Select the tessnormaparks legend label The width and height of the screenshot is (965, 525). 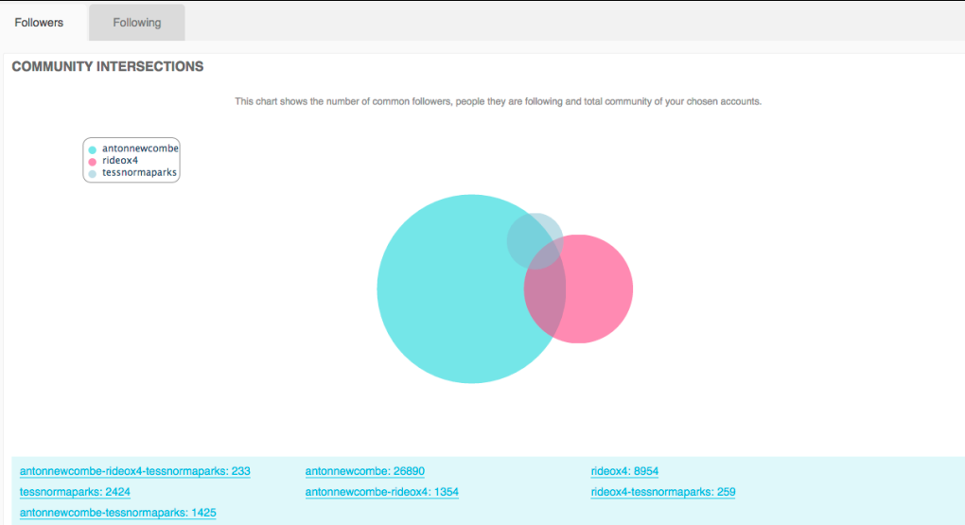(x=139, y=173)
